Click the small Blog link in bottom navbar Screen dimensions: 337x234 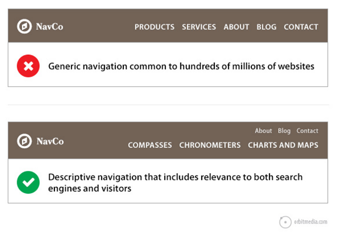tap(284, 130)
